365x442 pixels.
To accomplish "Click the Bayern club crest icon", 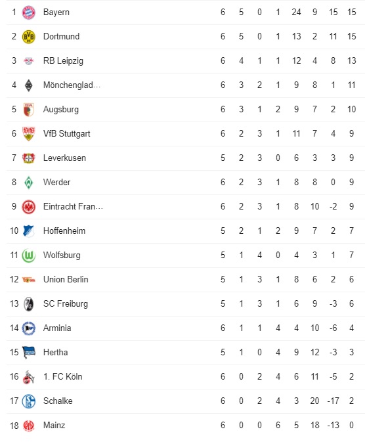I will tap(28, 12).
